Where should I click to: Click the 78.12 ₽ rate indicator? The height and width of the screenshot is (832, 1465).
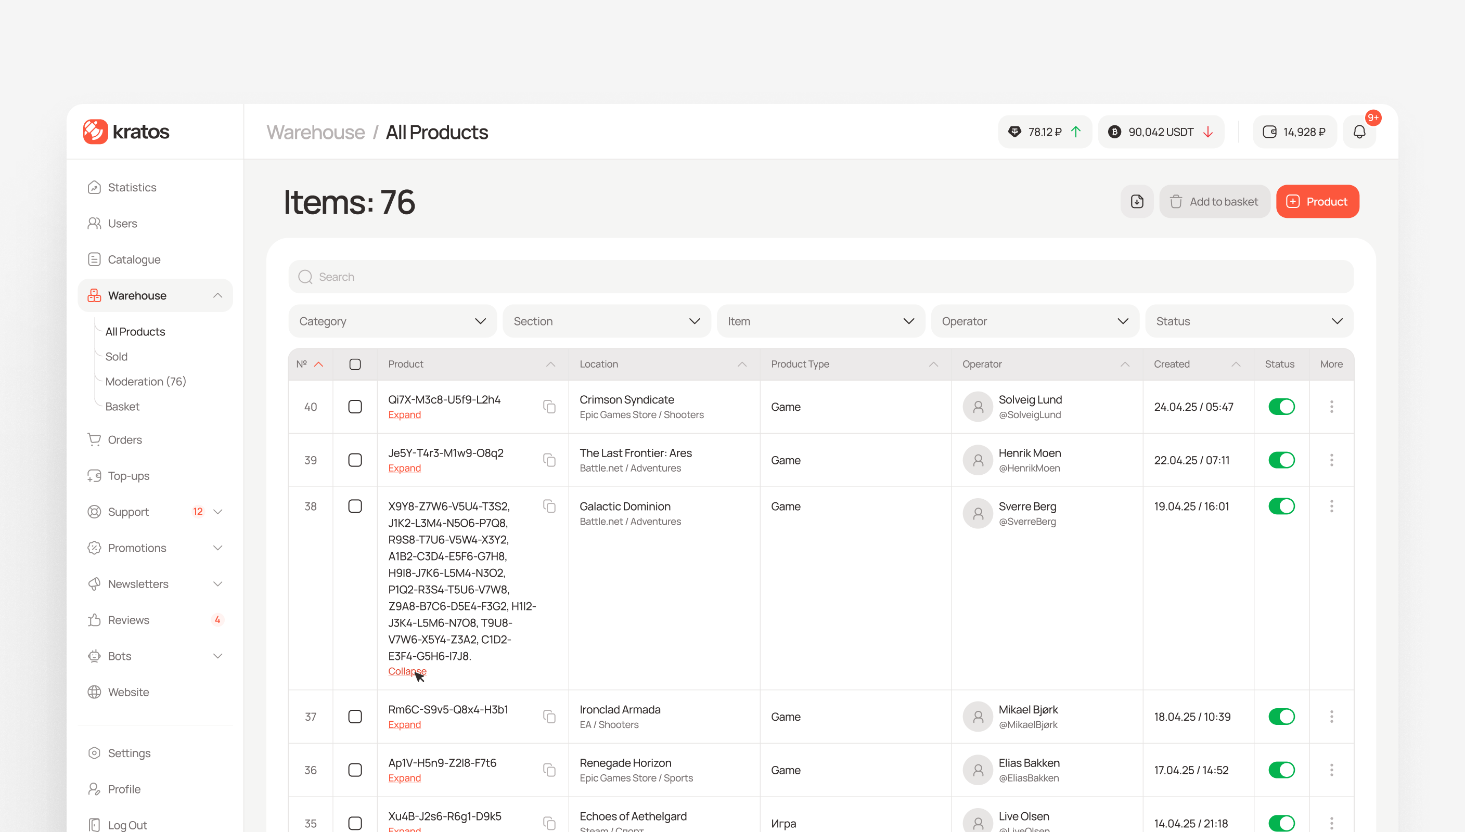pyautogui.click(x=1045, y=132)
